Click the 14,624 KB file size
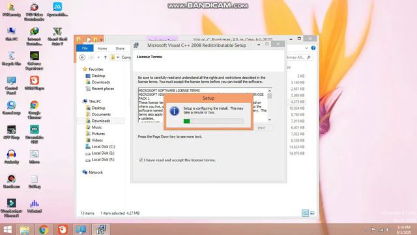Screen dimensions: 417x235 pyautogui.click(x=297, y=147)
